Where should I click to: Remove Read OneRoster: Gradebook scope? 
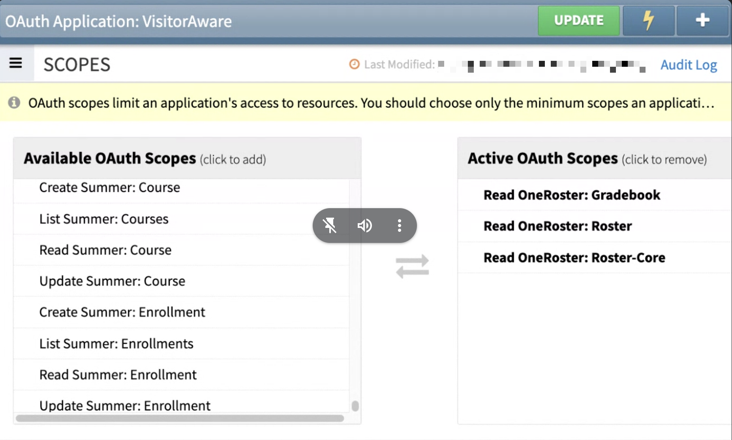595,195
